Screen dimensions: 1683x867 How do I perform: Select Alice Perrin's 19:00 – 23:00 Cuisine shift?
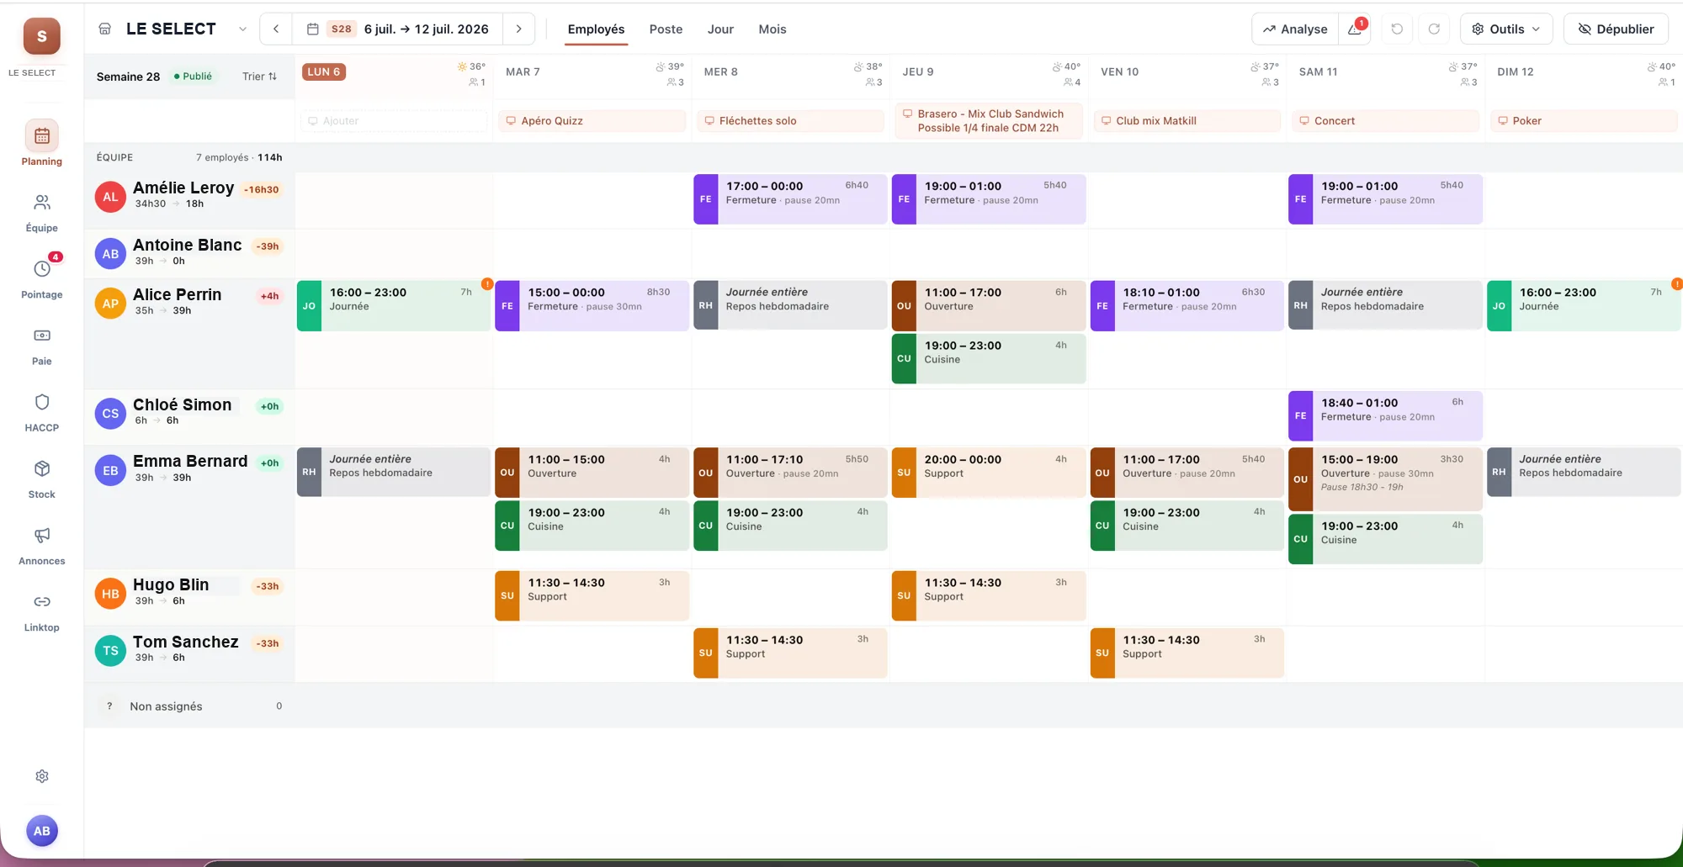tap(989, 358)
